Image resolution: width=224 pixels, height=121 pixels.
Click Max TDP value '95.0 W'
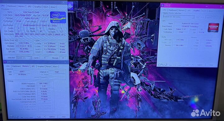coord(45,16)
